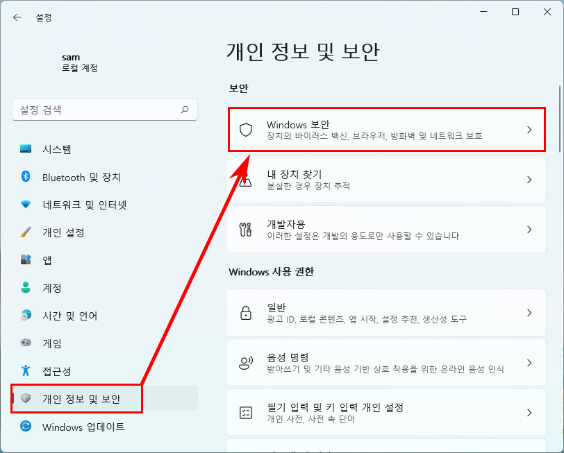Viewport: 564px width, 453px height.
Task: Open 일반 via right chevron
Action: click(529, 313)
